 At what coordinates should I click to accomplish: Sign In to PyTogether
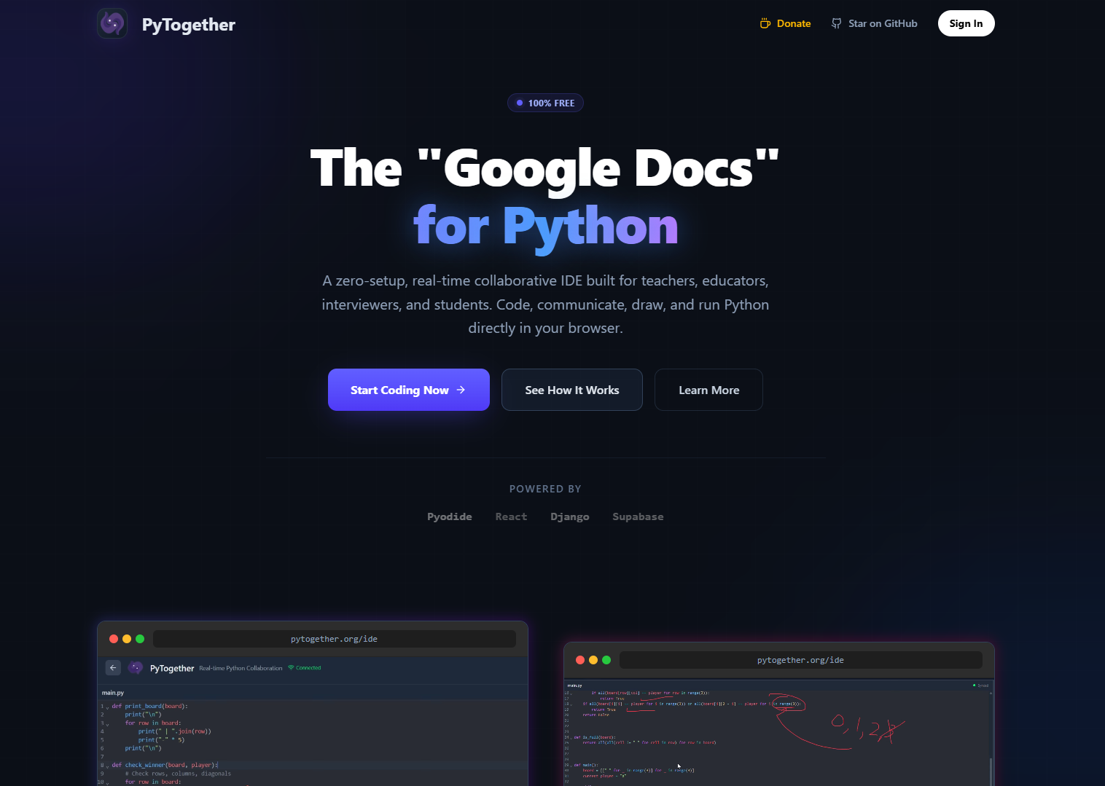[966, 23]
